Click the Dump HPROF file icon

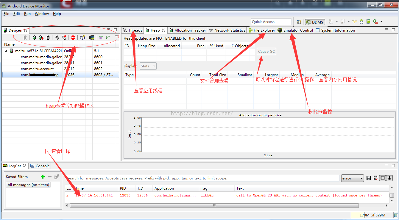[40, 38]
